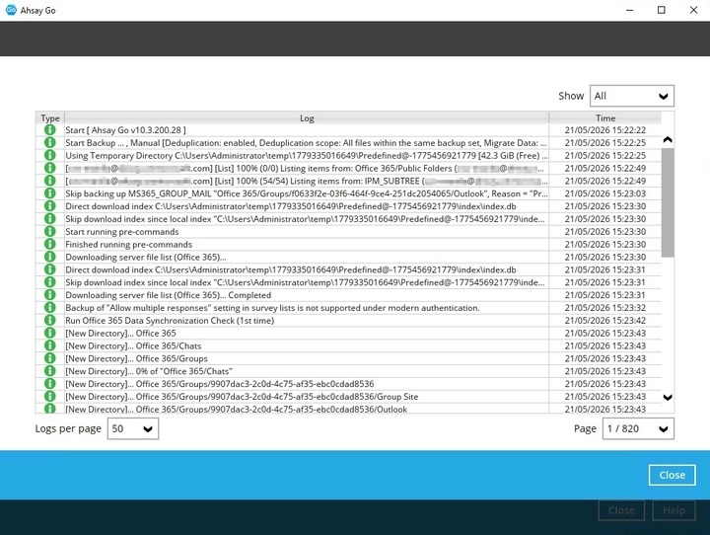The width and height of the screenshot is (710, 535).
Task: Click info icon for Finished running pre-commands row
Action: [x=50, y=245]
